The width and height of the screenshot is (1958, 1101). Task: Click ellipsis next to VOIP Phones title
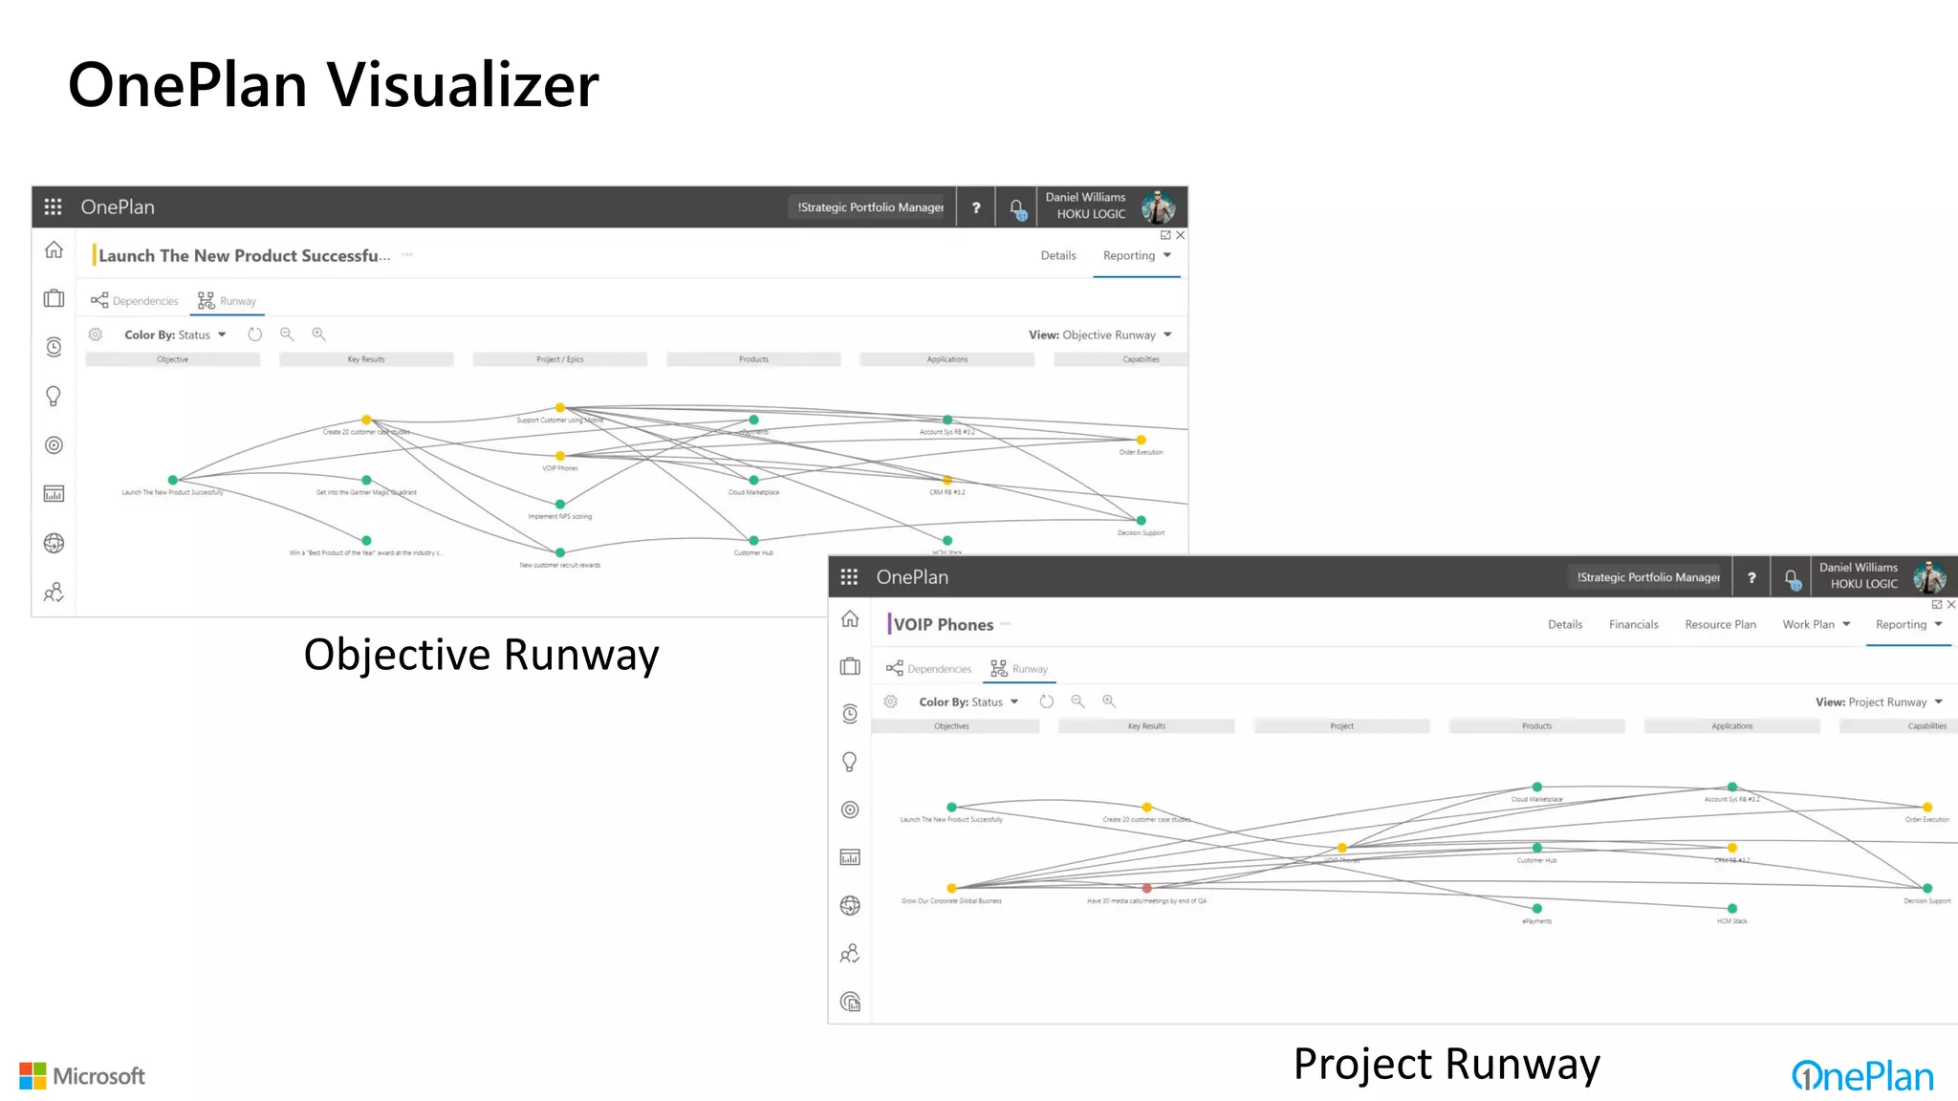click(1005, 623)
